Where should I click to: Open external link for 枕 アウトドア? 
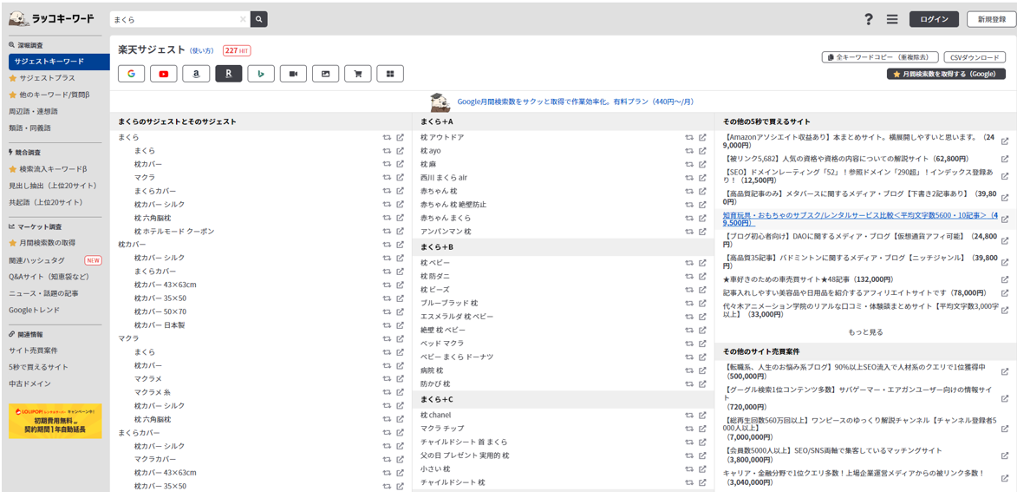702,137
